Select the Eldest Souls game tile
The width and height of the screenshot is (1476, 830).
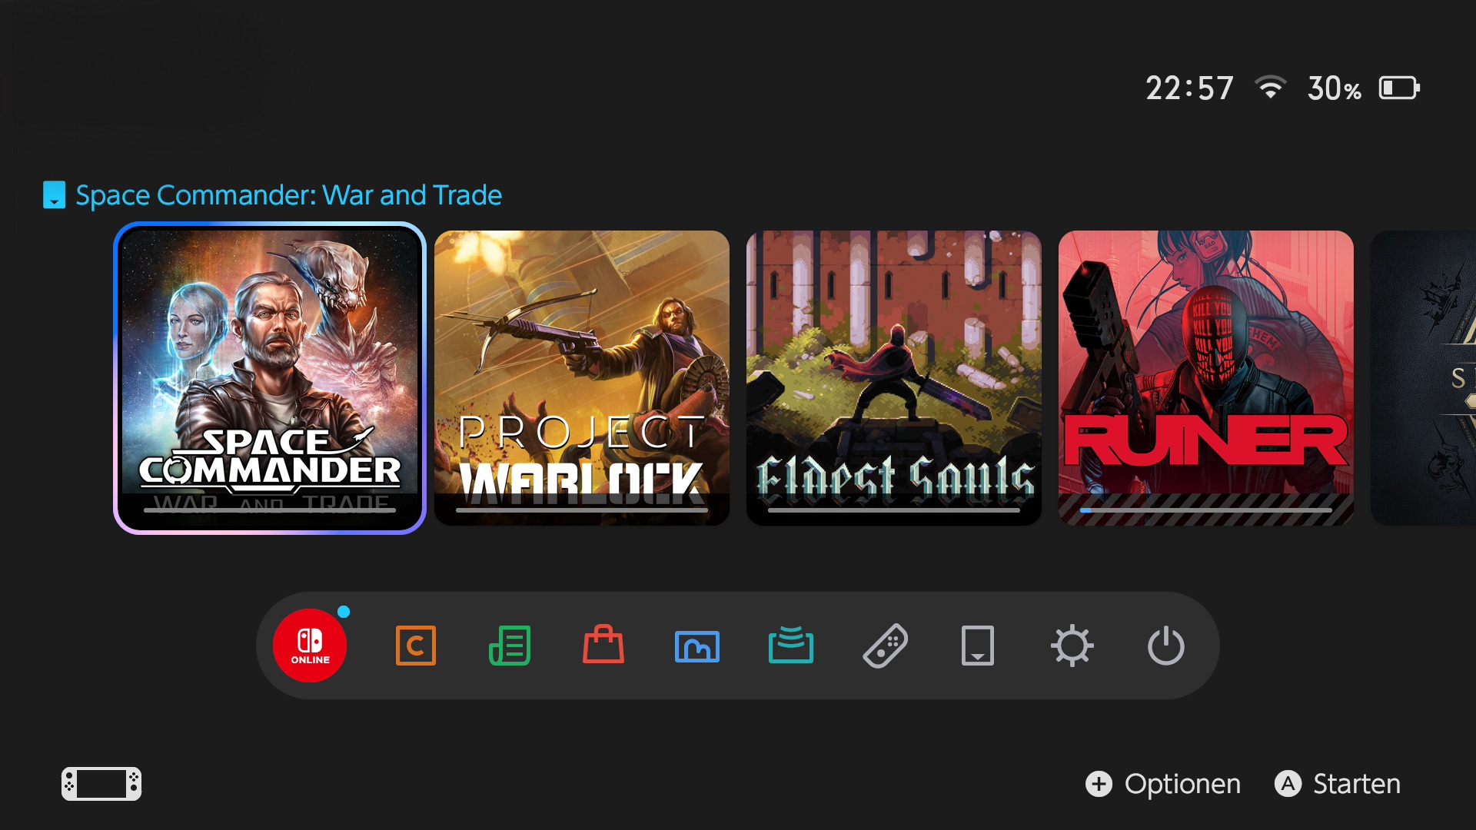click(x=894, y=378)
